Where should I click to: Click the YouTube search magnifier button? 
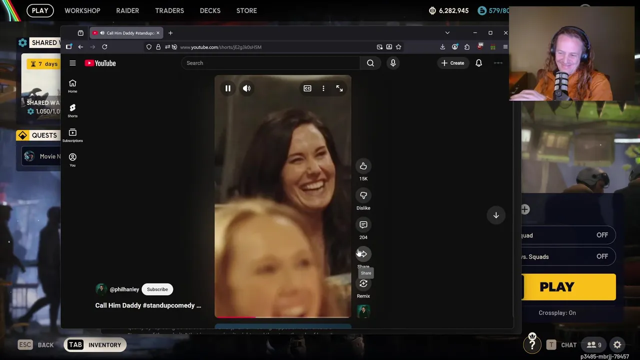click(370, 63)
